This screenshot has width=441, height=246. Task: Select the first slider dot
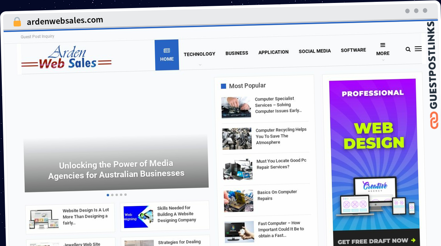[x=108, y=195]
